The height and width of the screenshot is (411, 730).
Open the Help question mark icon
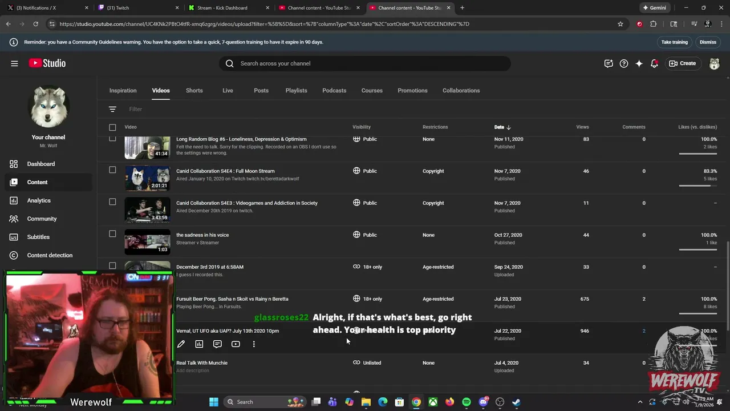pos(624,63)
